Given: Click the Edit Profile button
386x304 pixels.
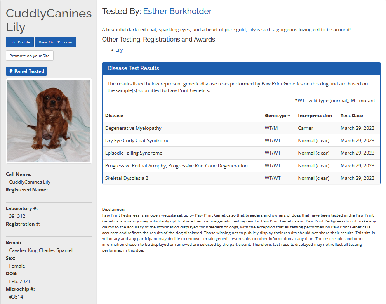Looking at the screenshot, I should [20, 42].
